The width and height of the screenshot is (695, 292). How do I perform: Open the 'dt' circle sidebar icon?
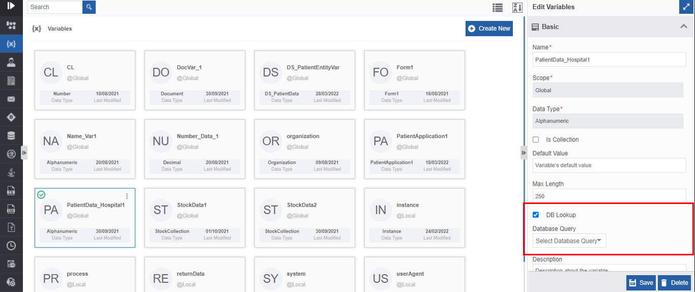click(x=11, y=154)
